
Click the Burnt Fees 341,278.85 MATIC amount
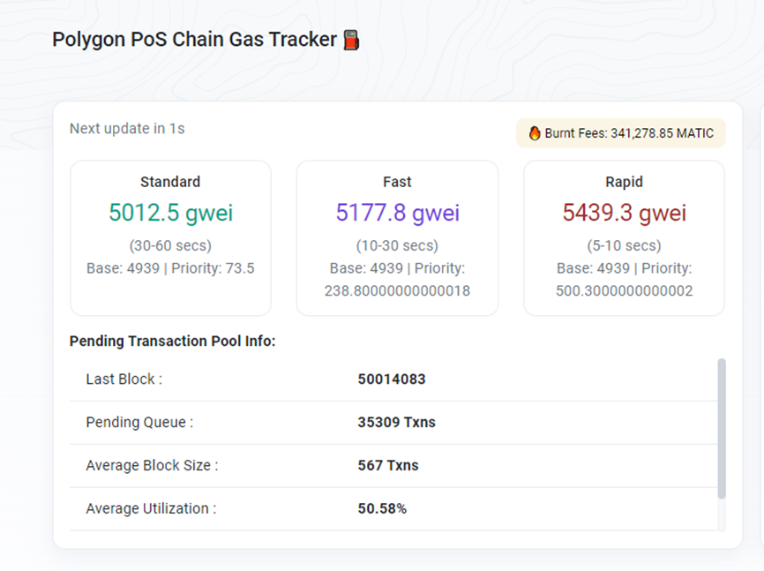coord(629,133)
